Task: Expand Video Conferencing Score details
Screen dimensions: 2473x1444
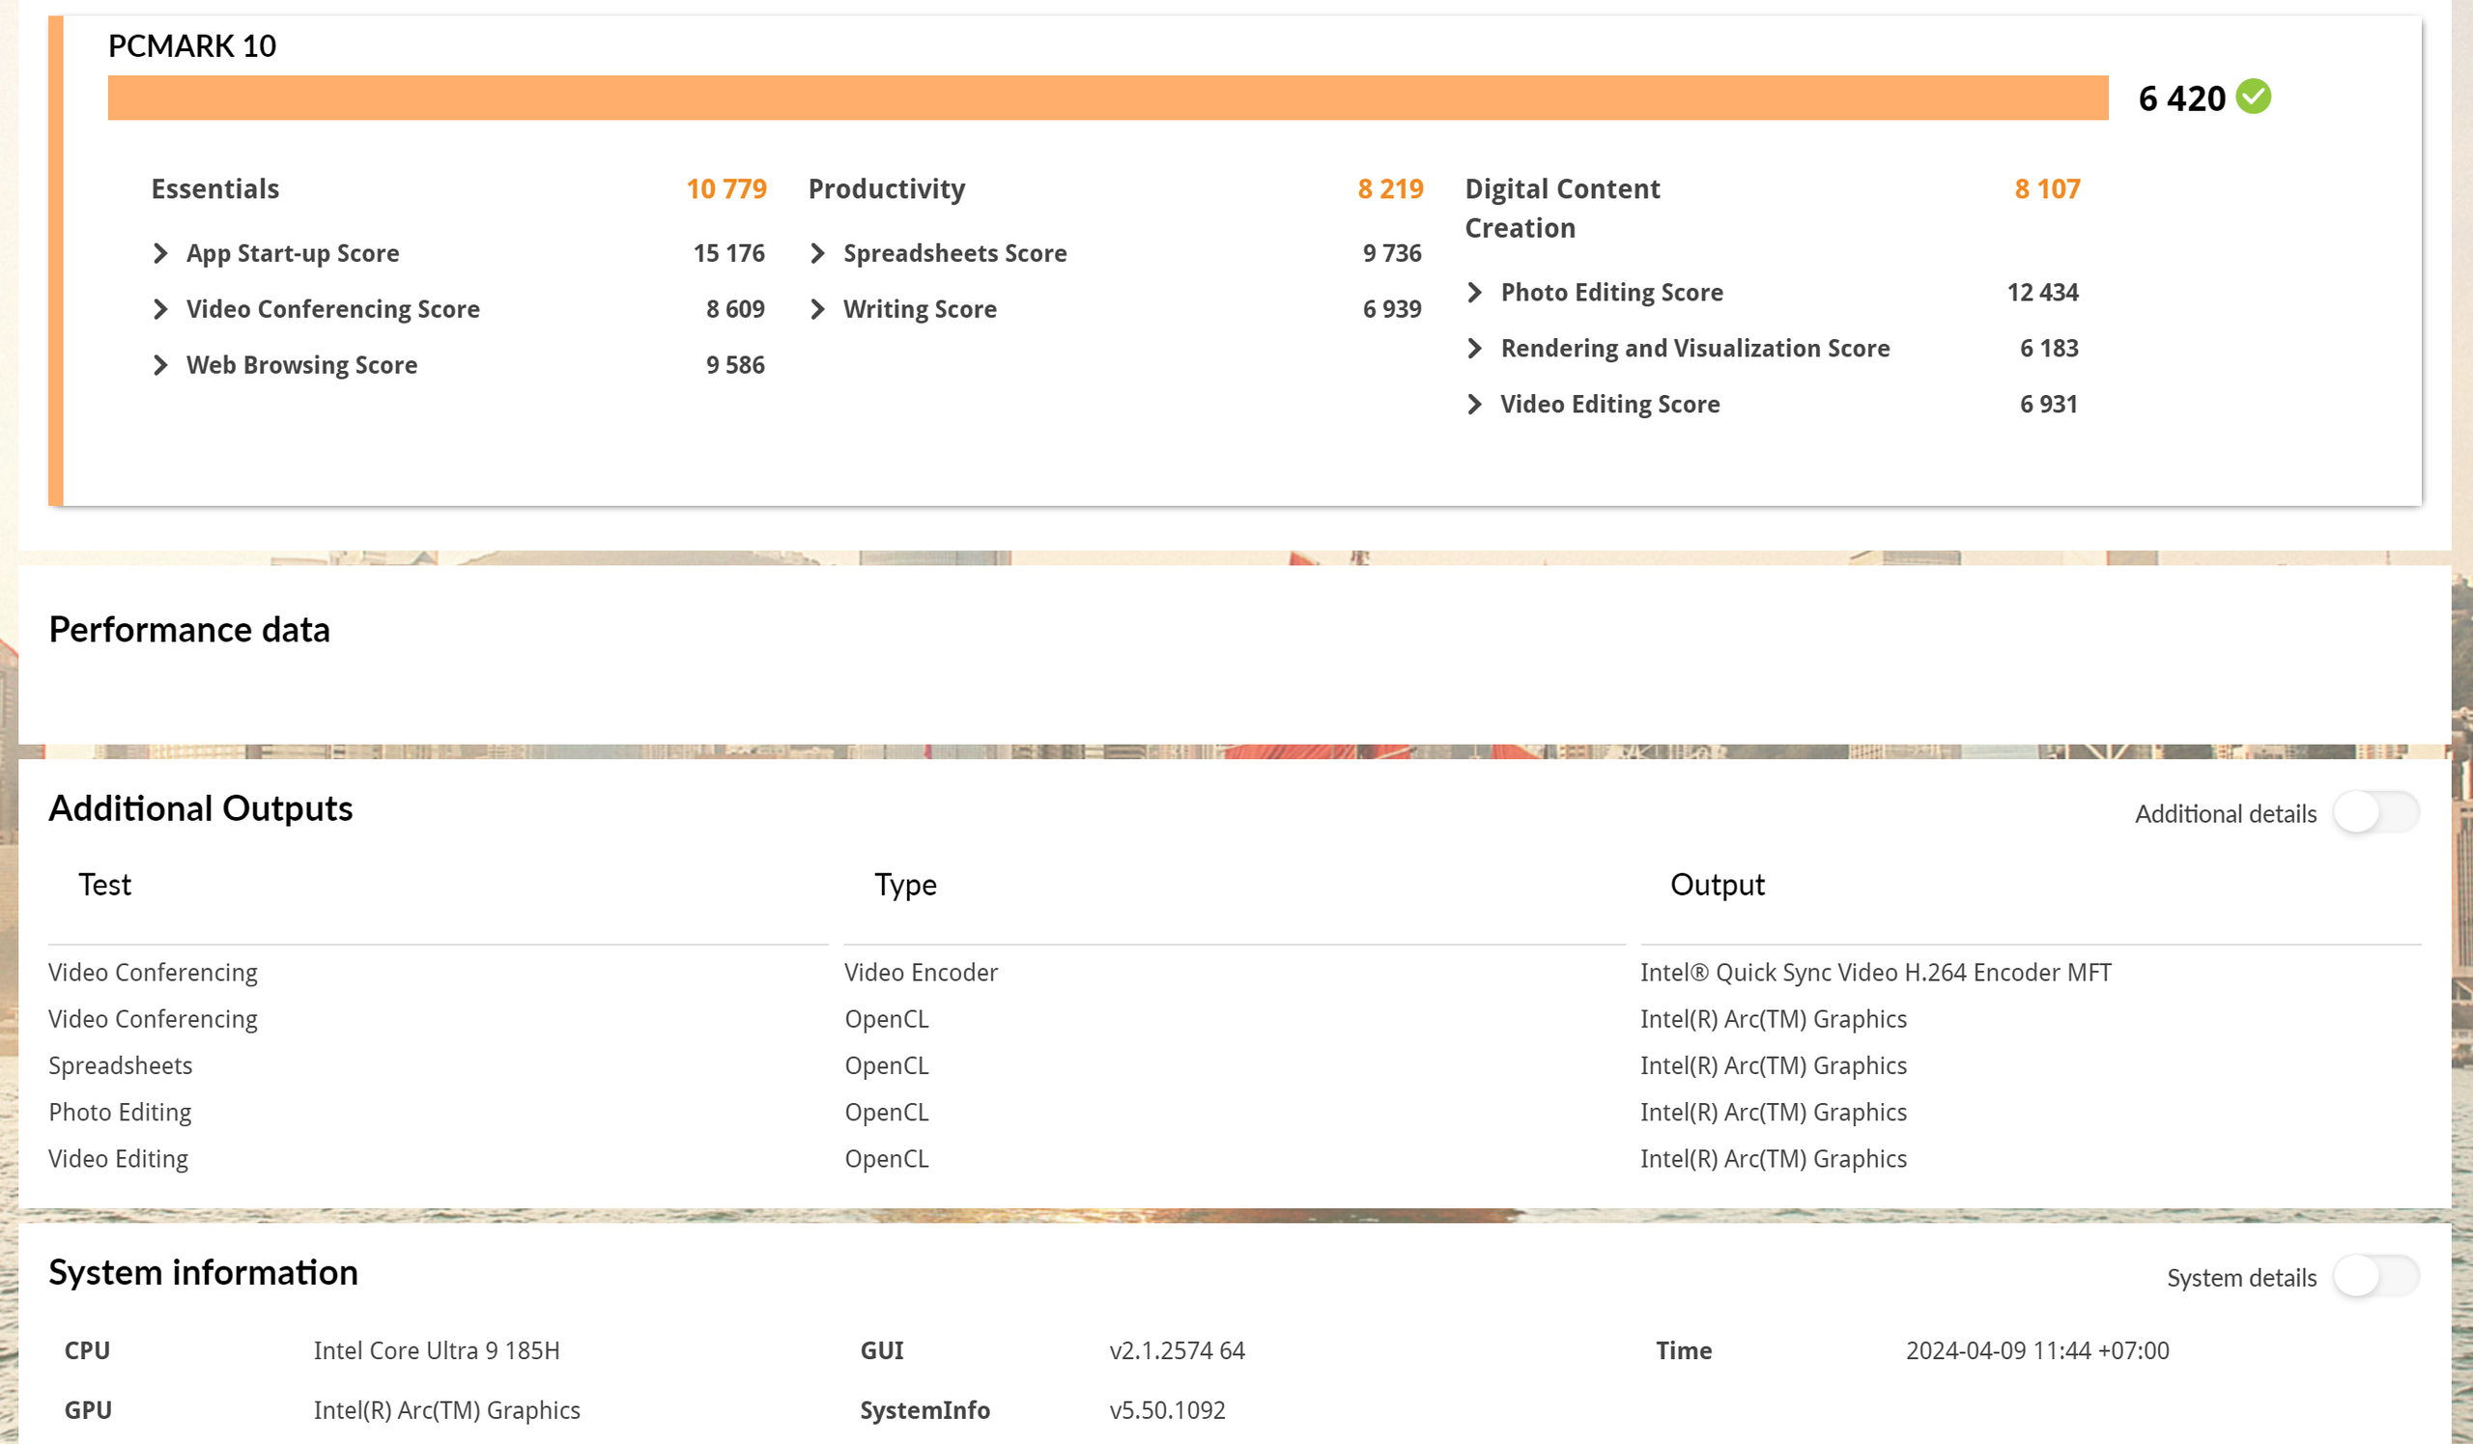Action: pyautogui.click(x=161, y=310)
